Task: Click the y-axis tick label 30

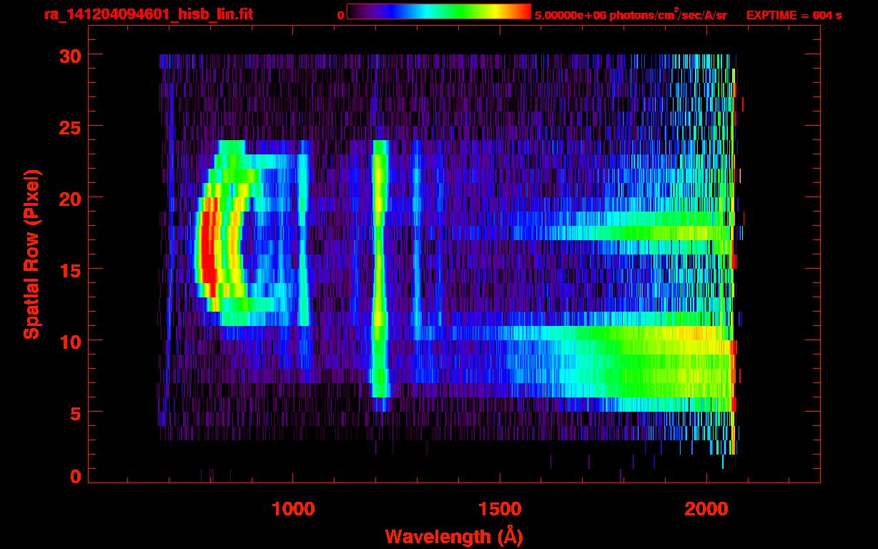Action: [69, 55]
